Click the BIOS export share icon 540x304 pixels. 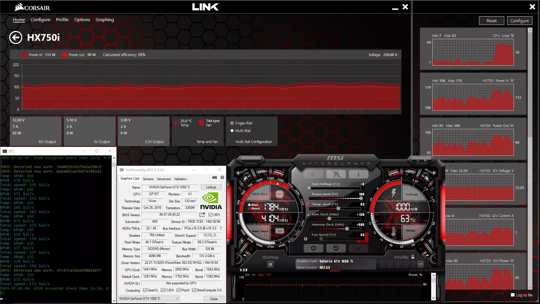202,214
